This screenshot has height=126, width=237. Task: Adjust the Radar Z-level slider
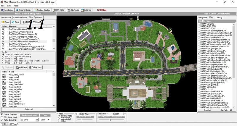click(82, 120)
